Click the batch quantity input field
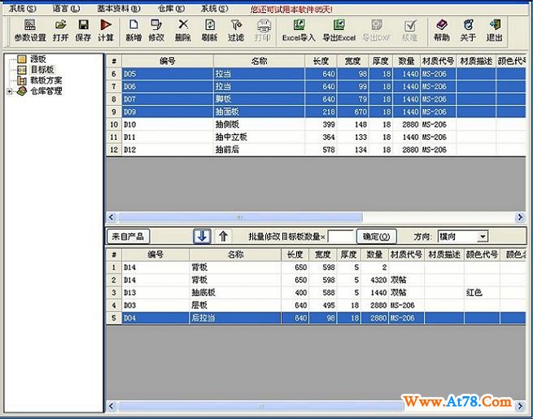This screenshot has height=419, width=533. point(339,237)
